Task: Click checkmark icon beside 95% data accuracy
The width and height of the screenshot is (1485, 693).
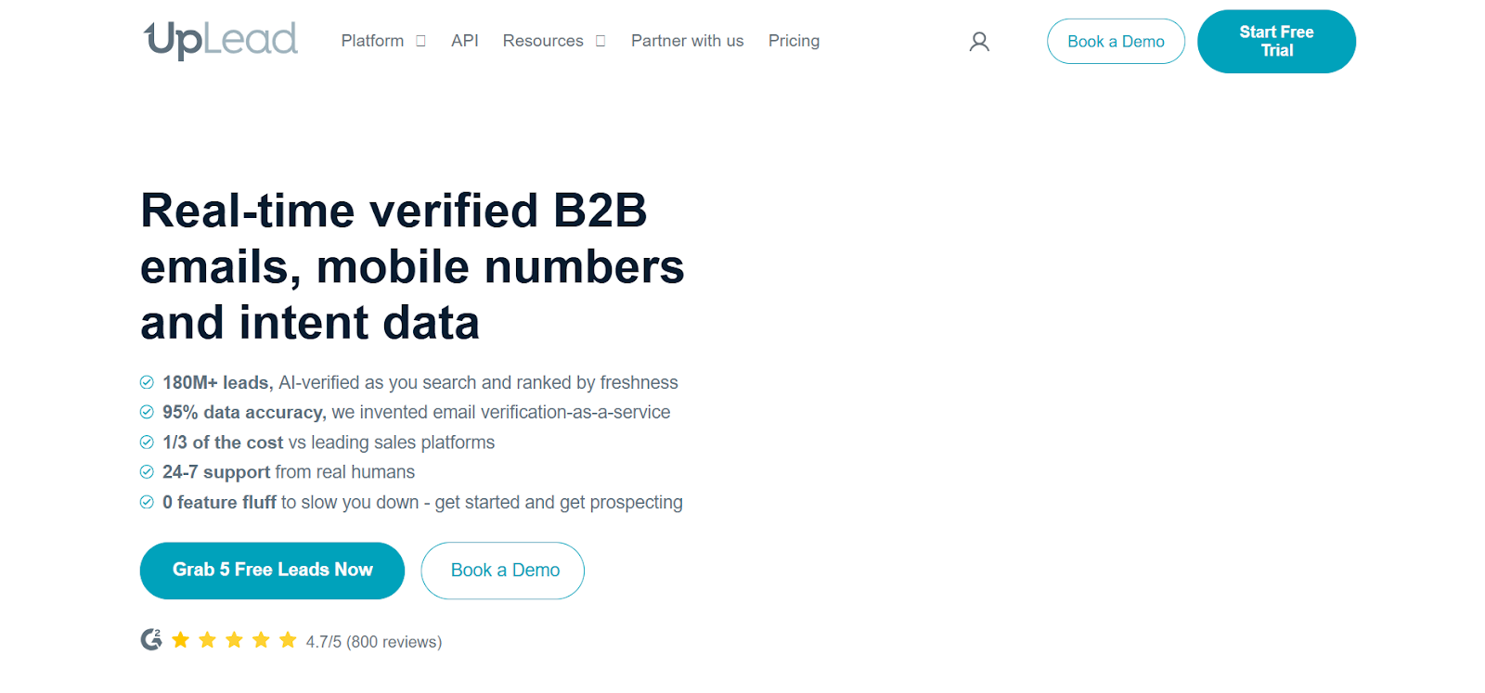Action: point(147,412)
